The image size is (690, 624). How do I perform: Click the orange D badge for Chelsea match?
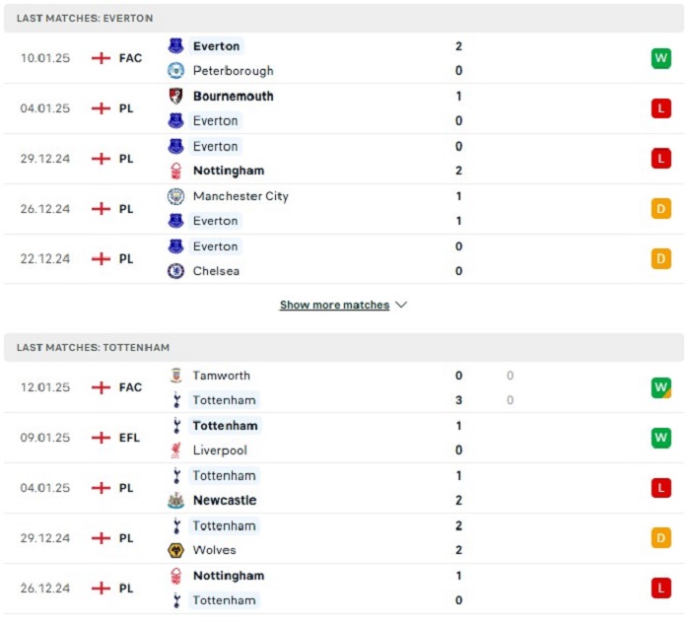point(661,258)
